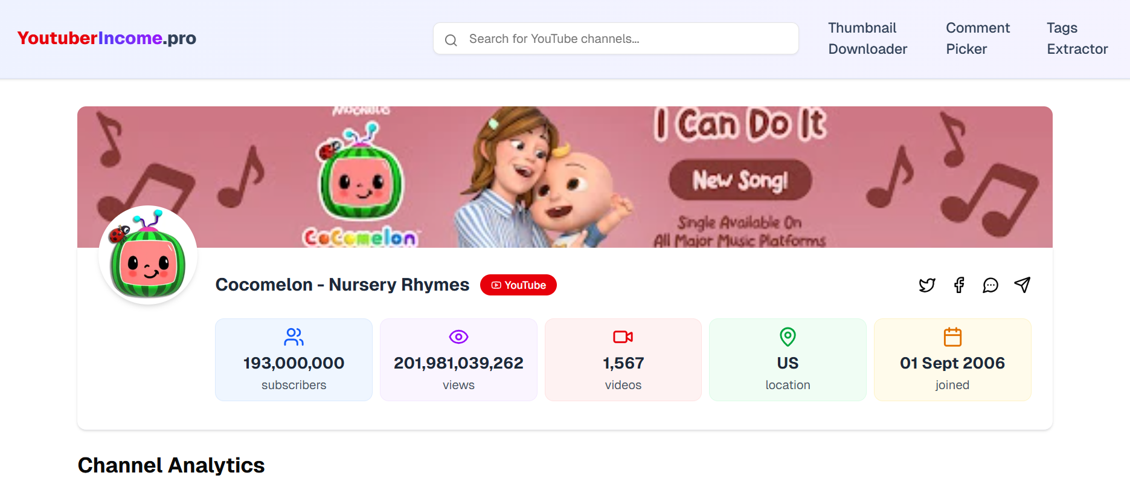The width and height of the screenshot is (1130, 487).
Task: Click the subscribers people icon
Action: pos(294,337)
